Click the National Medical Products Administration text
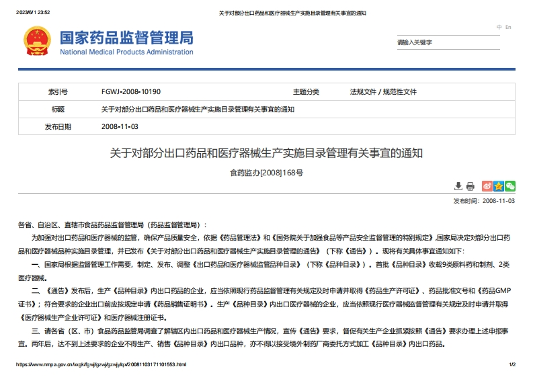This screenshot has width=533, height=377. tap(126, 52)
